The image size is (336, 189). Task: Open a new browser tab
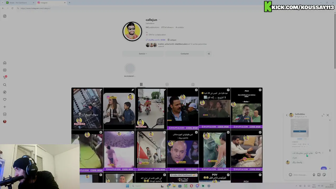(69, 3)
